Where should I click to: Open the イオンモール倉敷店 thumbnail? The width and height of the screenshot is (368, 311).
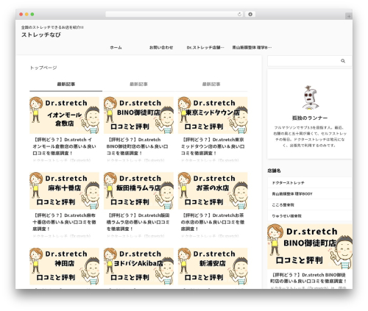tap(65, 115)
